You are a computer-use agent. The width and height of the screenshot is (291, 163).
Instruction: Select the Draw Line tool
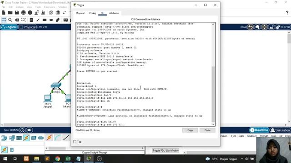coord(38,20)
